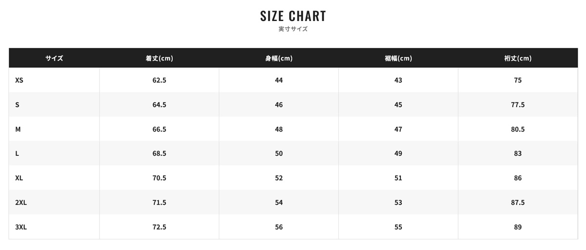Image resolution: width=586 pixels, height=250 pixels.
Task: Click the 着丈(cm) column header
Action: pyautogui.click(x=159, y=58)
